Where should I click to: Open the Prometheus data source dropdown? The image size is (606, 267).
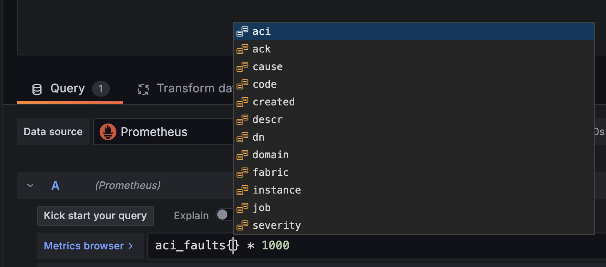(x=163, y=132)
